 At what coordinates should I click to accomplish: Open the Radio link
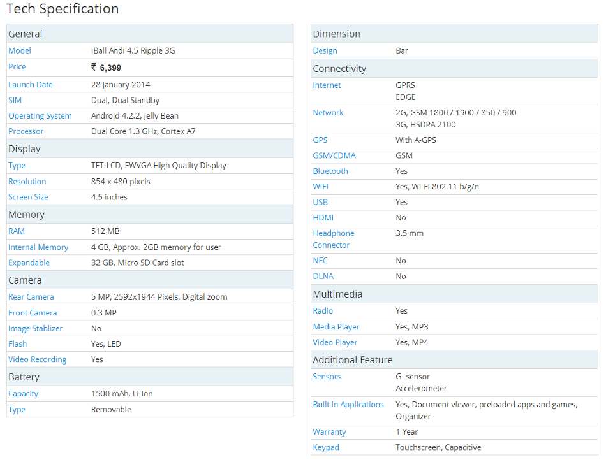[x=323, y=311]
